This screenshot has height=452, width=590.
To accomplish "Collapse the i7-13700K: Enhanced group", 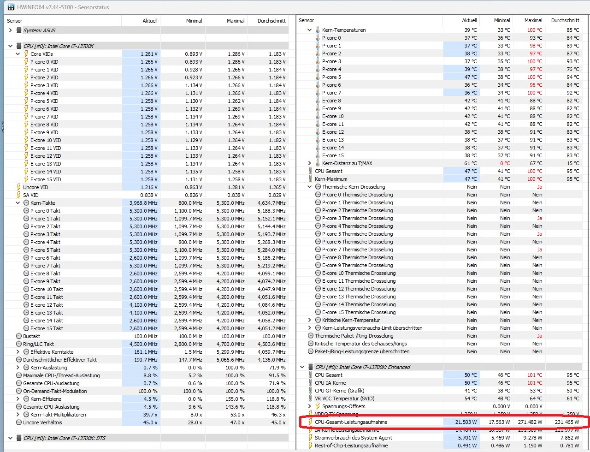I will (x=302, y=367).
